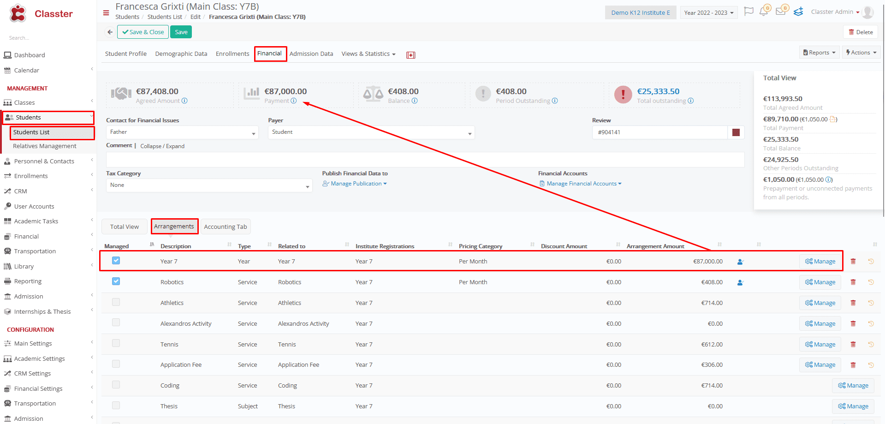This screenshot has width=885, height=424.
Task: Switch to Admission Data tab
Action: pos(311,54)
